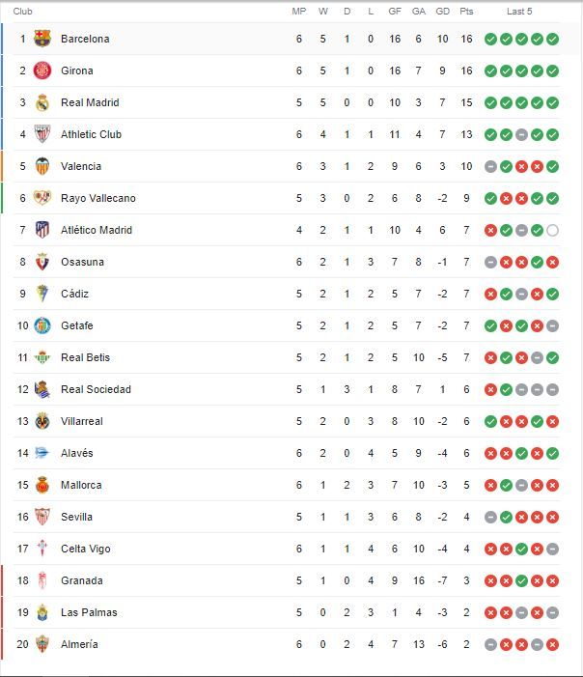
Task: Click the Atlético Madrid crest icon
Action: click(42, 230)
